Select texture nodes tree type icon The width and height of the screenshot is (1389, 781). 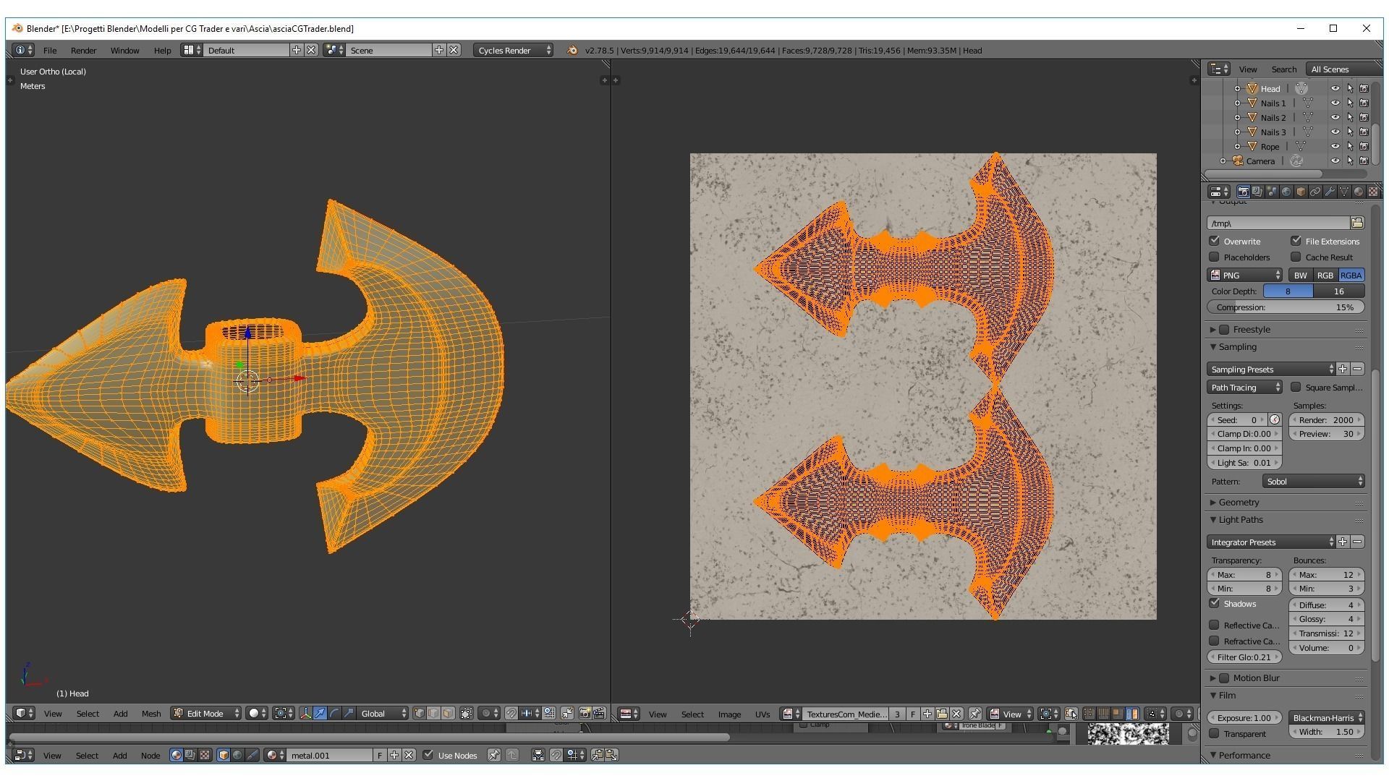click(205, 755)
